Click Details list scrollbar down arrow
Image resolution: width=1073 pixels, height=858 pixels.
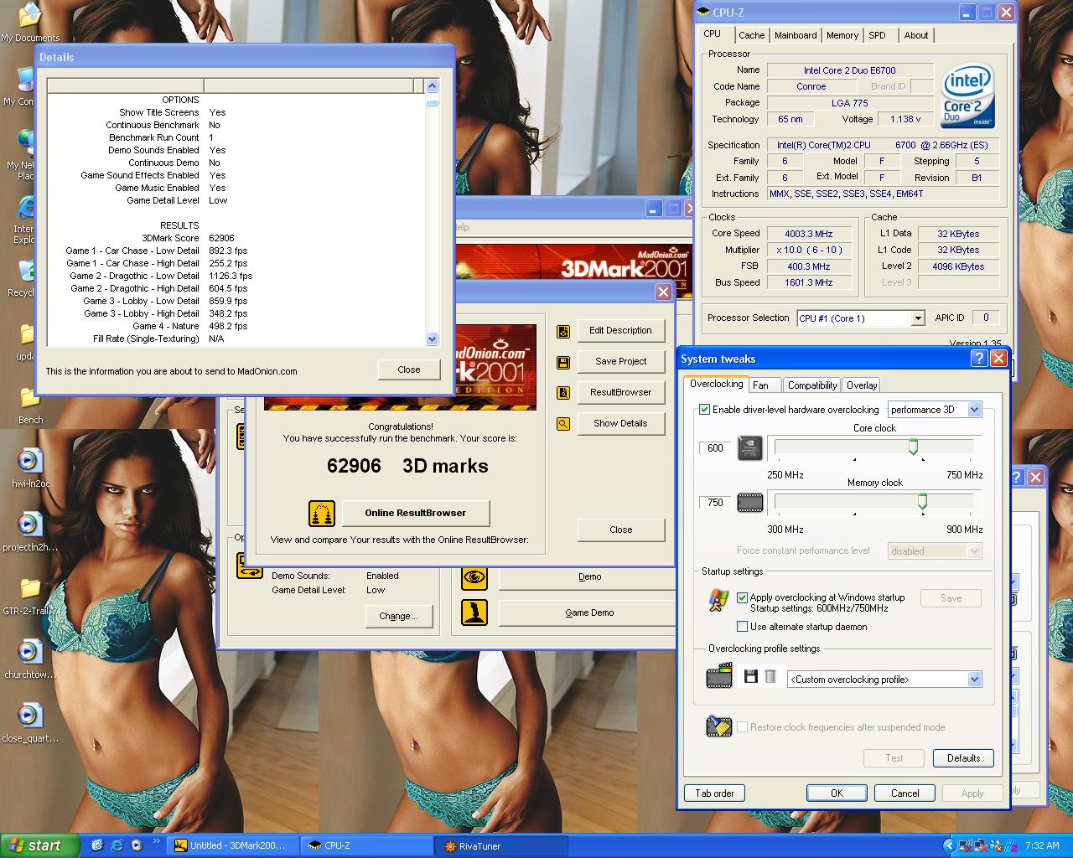433,339
